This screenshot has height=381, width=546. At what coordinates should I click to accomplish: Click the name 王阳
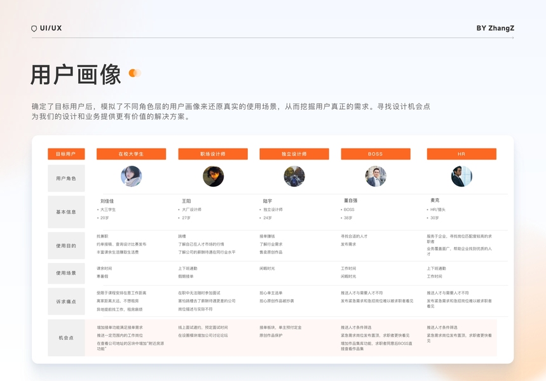186,201
